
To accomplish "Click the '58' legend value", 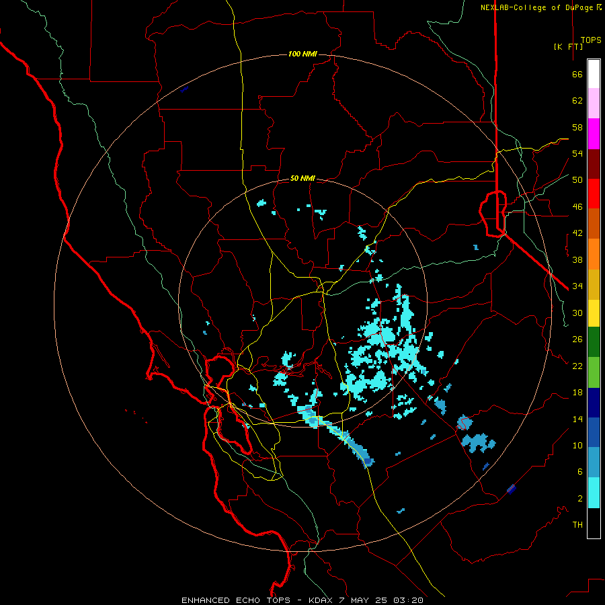I will pos(577,127).
